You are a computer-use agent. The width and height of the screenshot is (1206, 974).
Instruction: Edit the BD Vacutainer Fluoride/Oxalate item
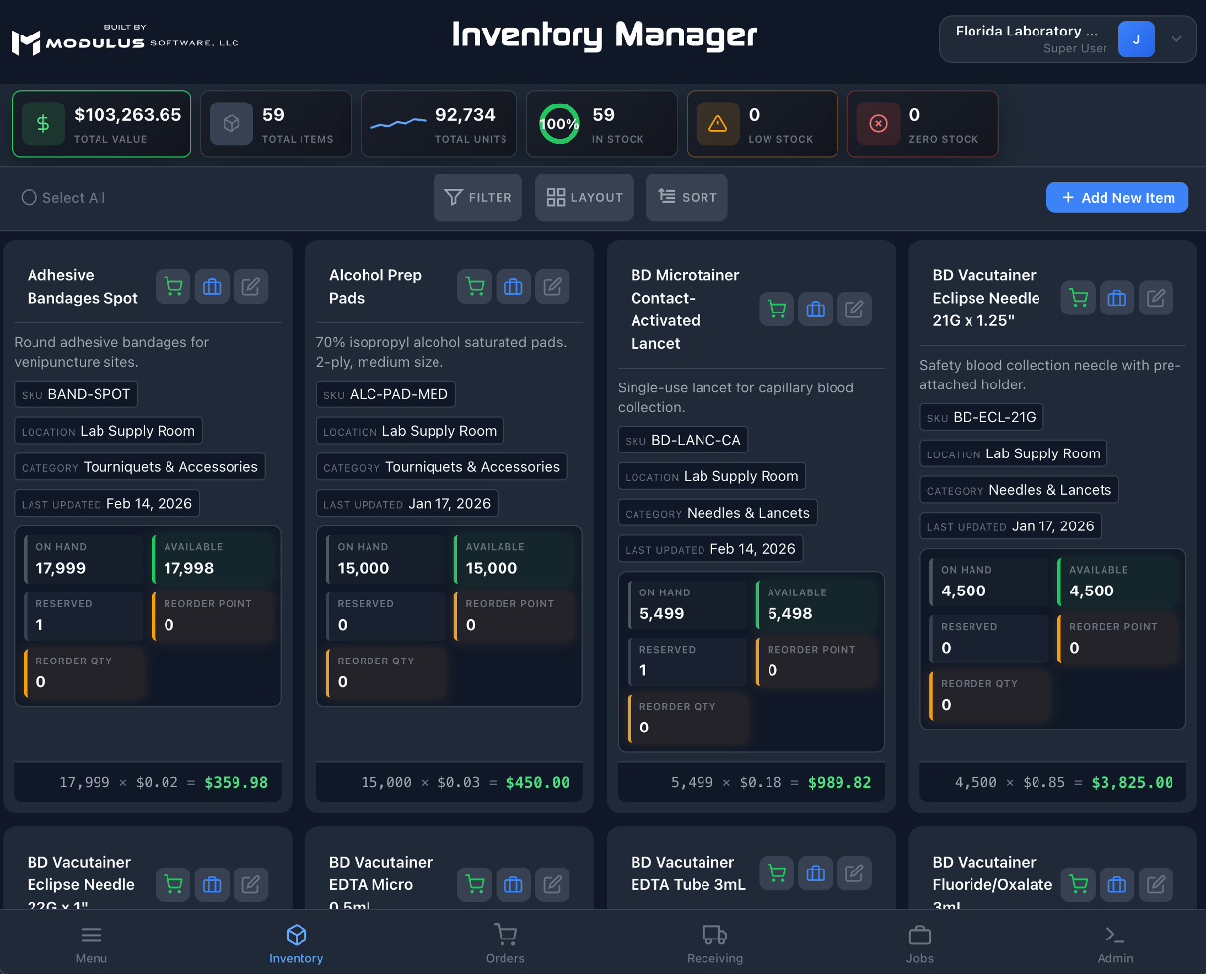(x=1157, y=885)
